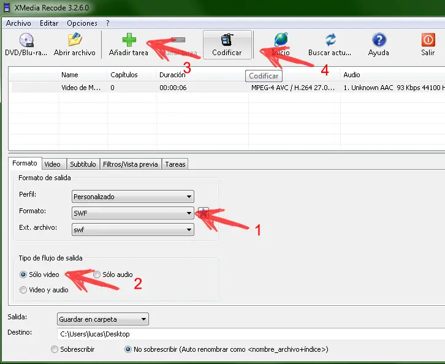Click the Quitar tarea toolbar button
The height and width of the screenshot is (364, 445).
178,44
